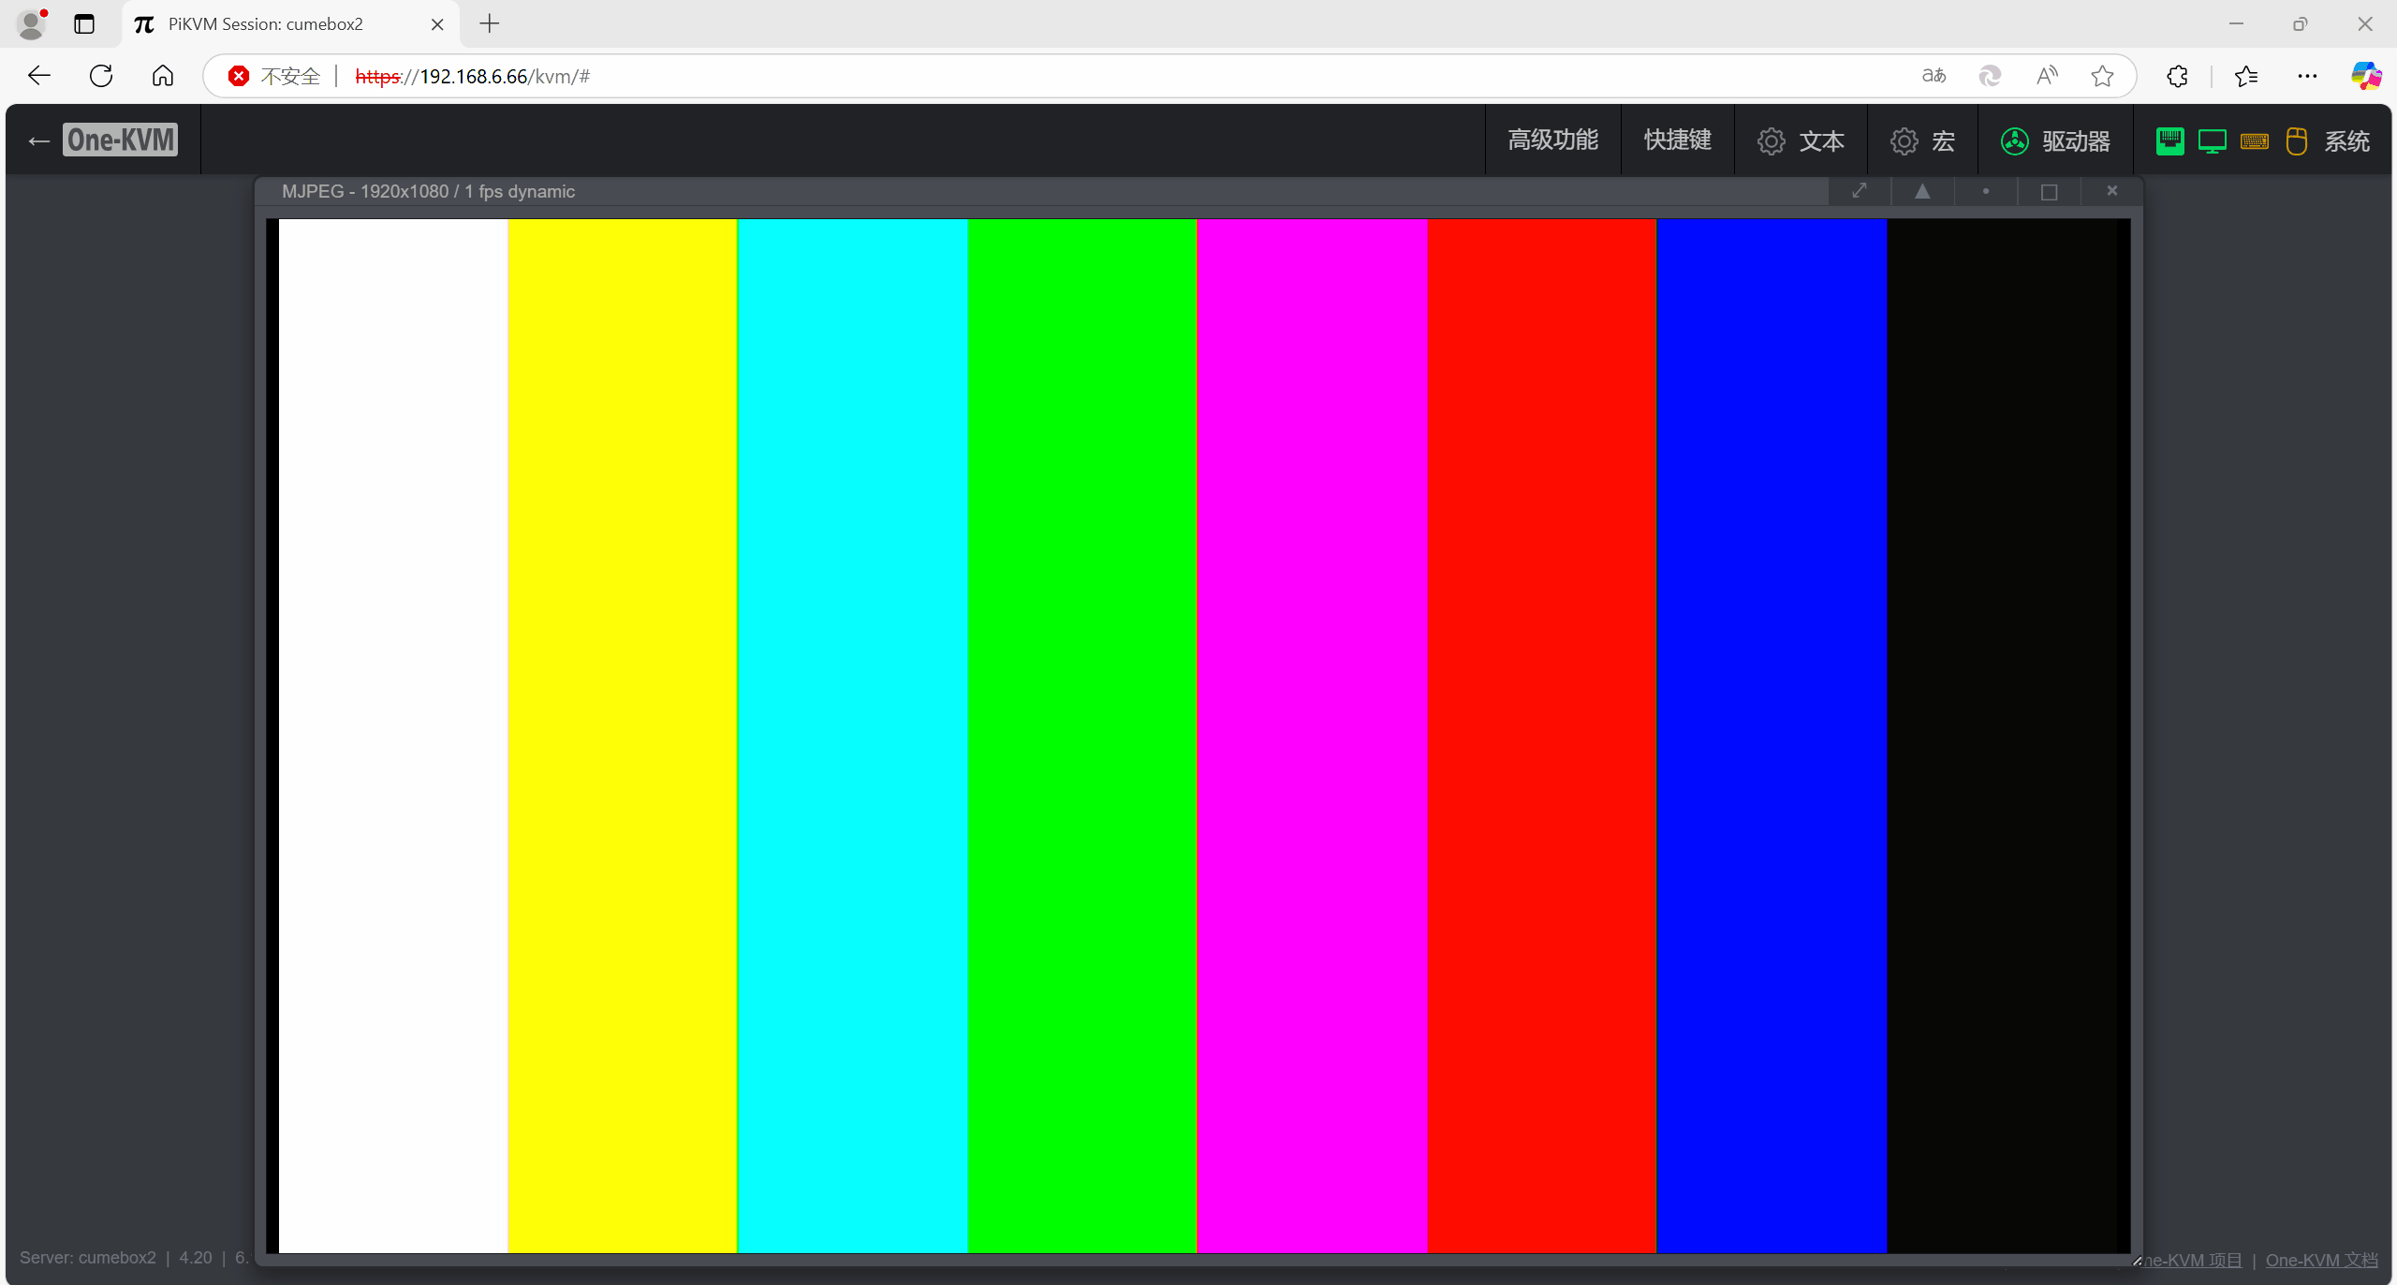2397x1285 pixels.
Task: Click the green network status icon
Action: (2169, 141)
